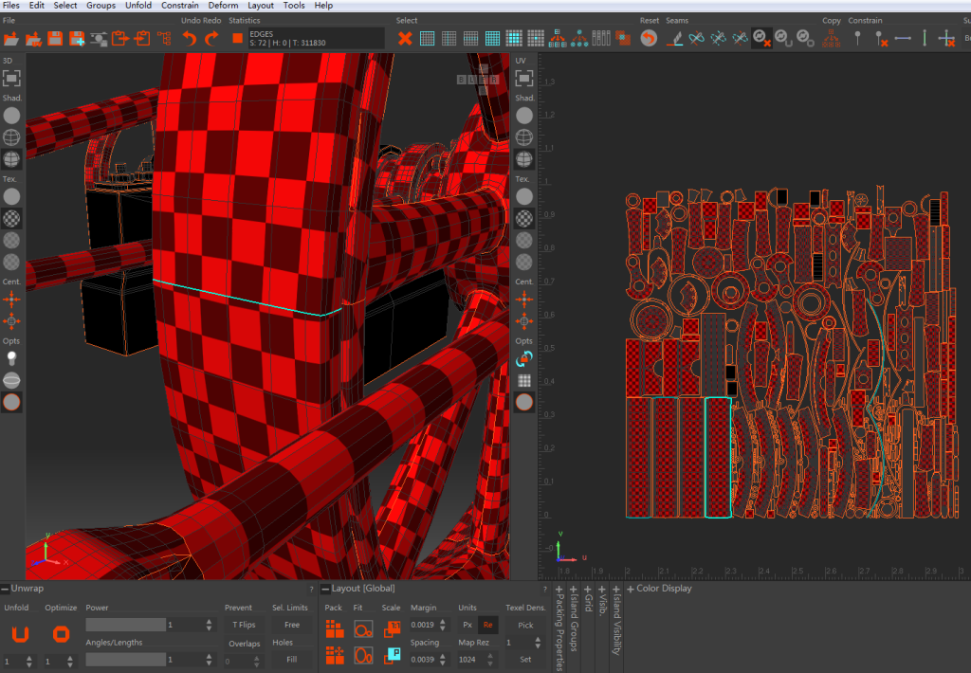
Task: Click the UV viewport frame-all icon
Action: [523, 78]
